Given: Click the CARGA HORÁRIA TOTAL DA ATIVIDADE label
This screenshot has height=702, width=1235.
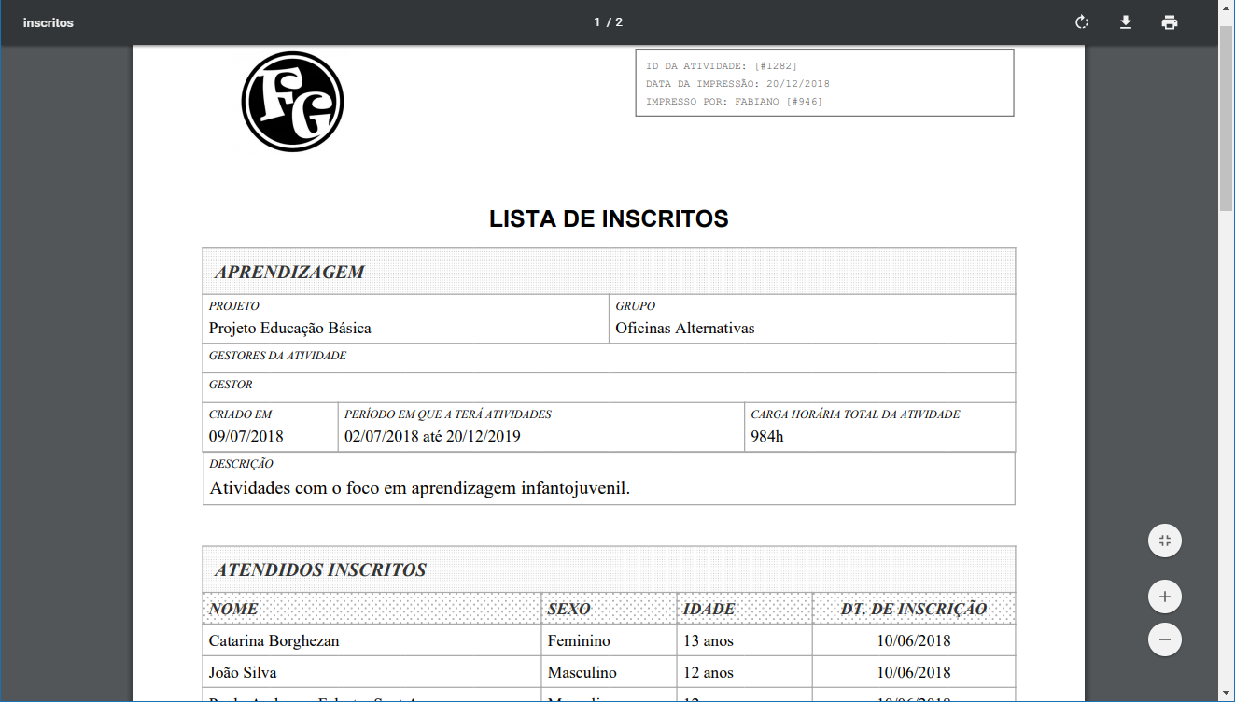Looking at the screenshot, I should [855, 414].
